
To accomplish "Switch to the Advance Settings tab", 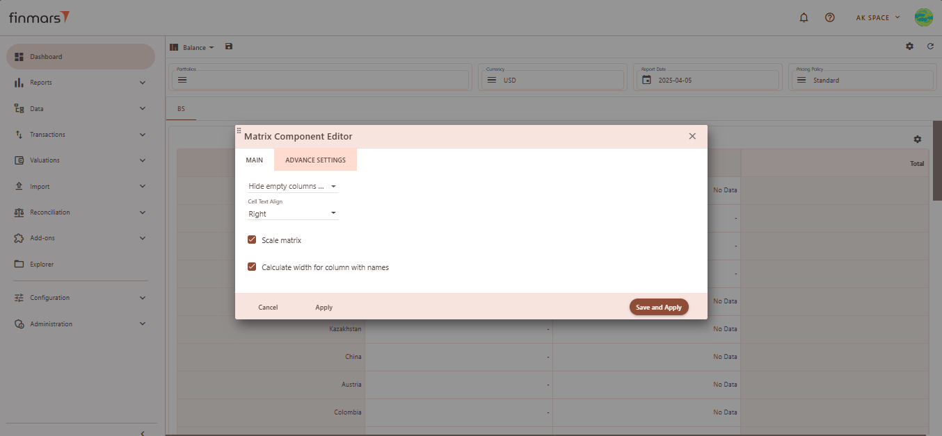I will tap(315, 160).
